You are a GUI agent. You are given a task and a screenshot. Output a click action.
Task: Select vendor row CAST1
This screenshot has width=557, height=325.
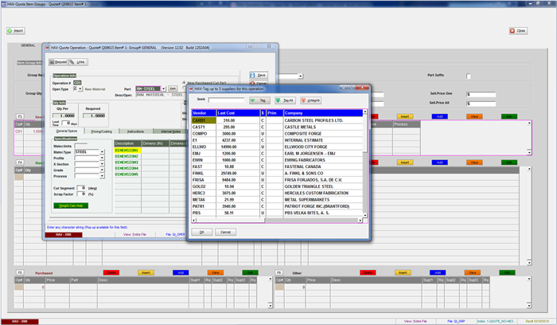click(x=277, y=127)
